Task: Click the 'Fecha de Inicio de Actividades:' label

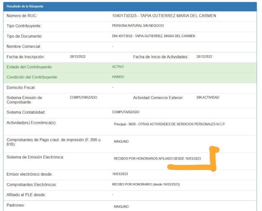Action: tap(161, 57)
